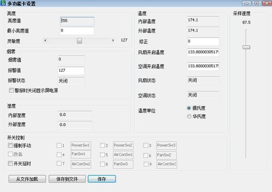272x192 pixels.
Task: Click the 空调开启温度 input field
Action: (x=203, y=66)
